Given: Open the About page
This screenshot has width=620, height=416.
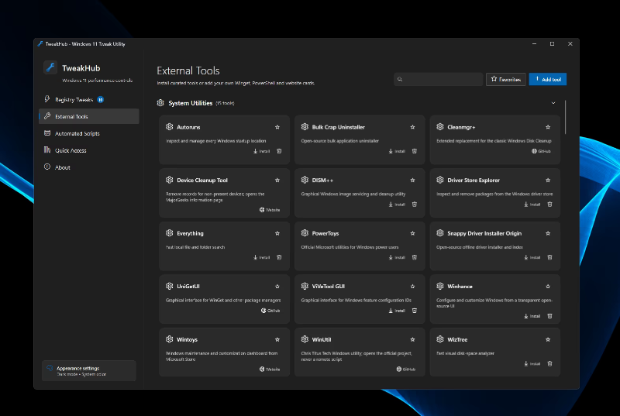Looking at the screenshot, I should point(89,167).
